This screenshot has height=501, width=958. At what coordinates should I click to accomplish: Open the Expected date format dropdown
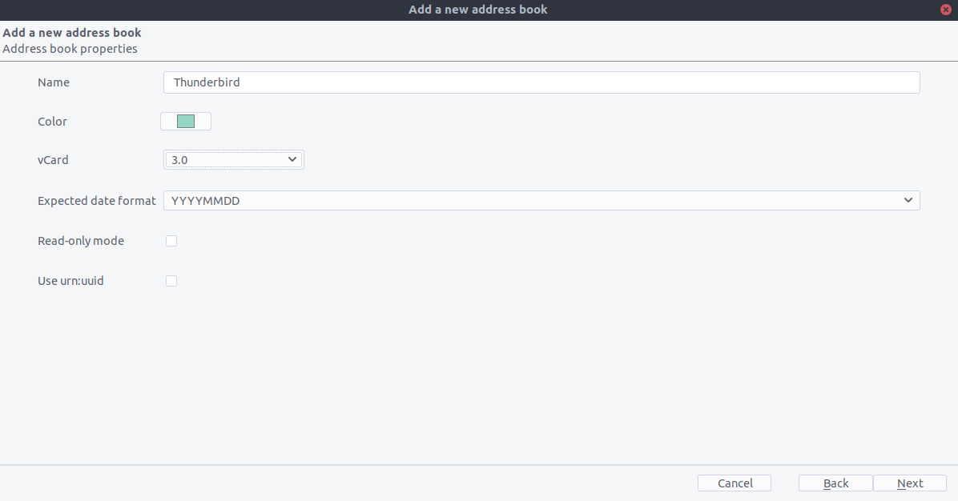[x=541, y=200]
